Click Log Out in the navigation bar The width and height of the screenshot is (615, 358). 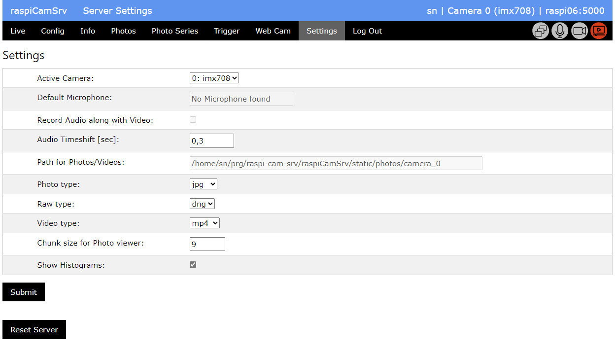click(x=367, y=31)
